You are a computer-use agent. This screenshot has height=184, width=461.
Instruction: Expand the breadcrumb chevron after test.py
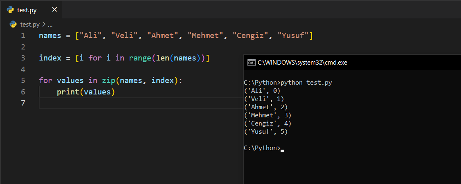coord(43,25)
